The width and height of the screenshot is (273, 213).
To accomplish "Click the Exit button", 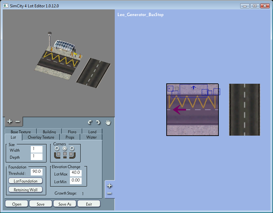I will (89, 204).
